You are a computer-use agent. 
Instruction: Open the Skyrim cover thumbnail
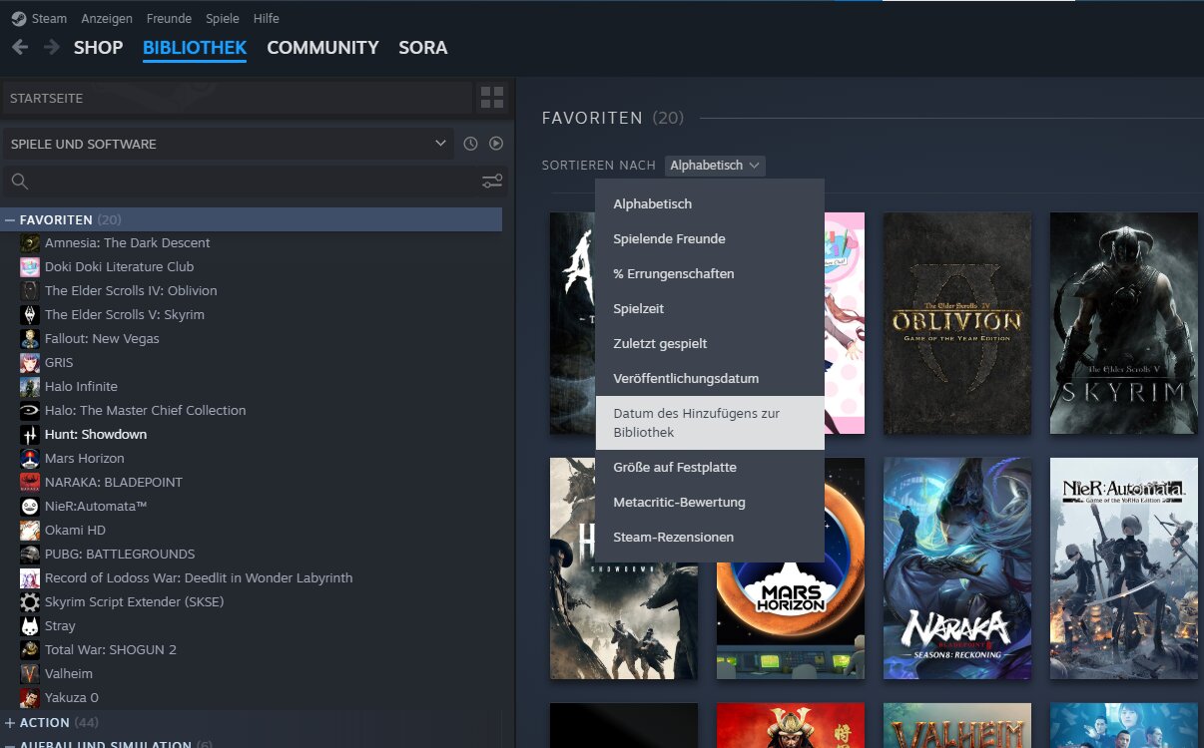click(x=1124, y=322)
